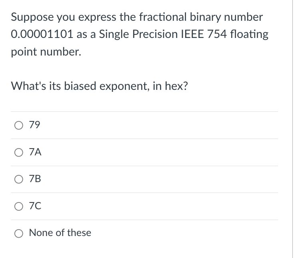Click the number "754" in the prompt

point(217,34)
